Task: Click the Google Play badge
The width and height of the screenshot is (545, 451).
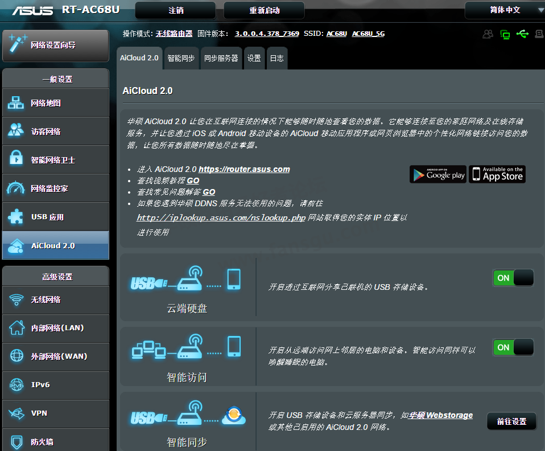Action: (x=438, y=174)
